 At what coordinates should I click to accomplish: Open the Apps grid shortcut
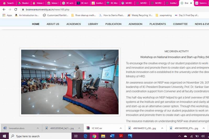coord(7,15)
